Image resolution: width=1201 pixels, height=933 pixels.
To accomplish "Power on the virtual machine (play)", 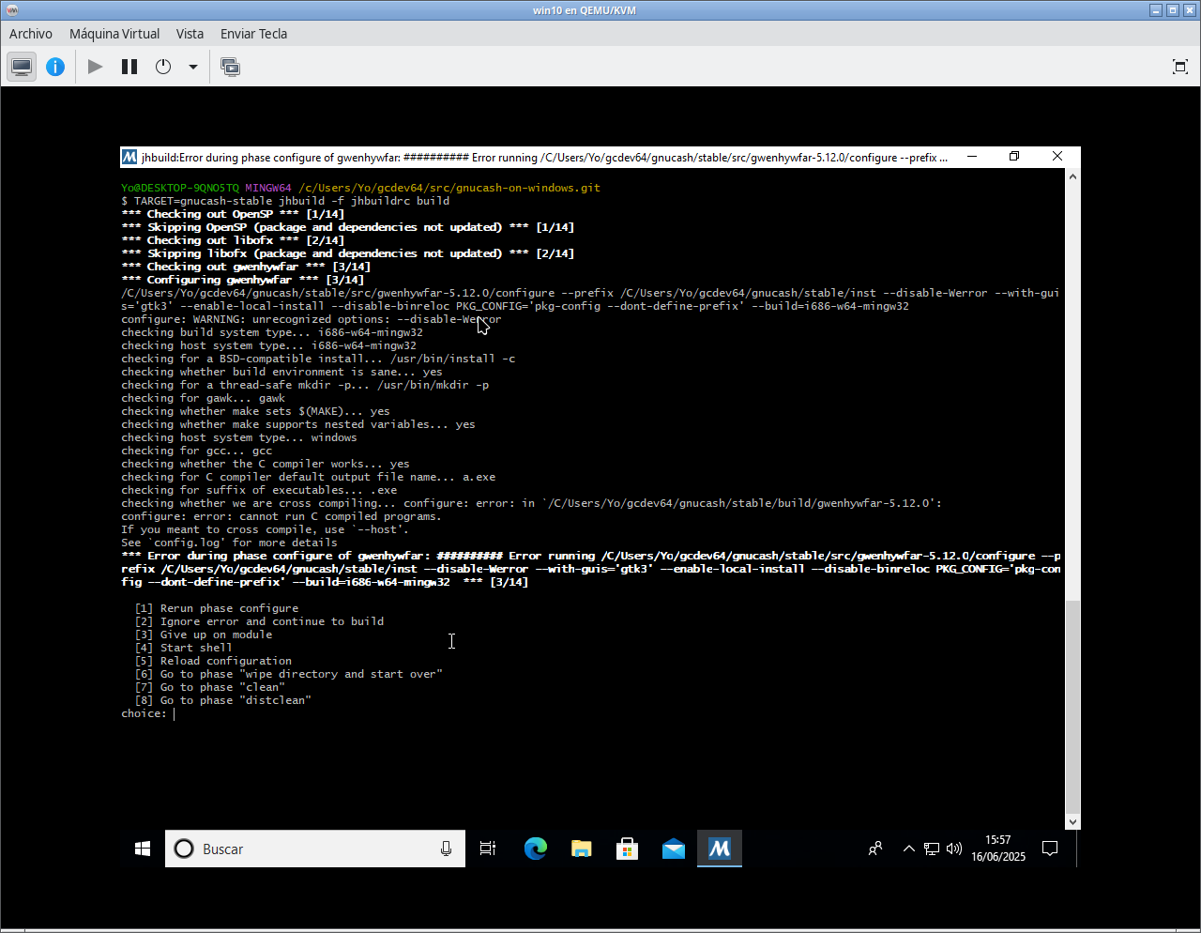I will coord(95,67).
